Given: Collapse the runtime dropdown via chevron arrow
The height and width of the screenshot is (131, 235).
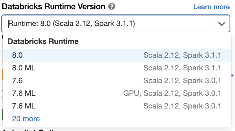Looking at the screenshot, I should (222, 24).
